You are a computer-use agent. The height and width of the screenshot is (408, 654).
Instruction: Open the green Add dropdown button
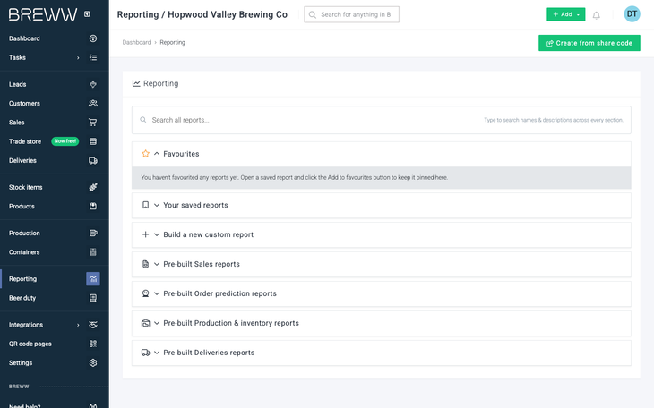point(565,14)
